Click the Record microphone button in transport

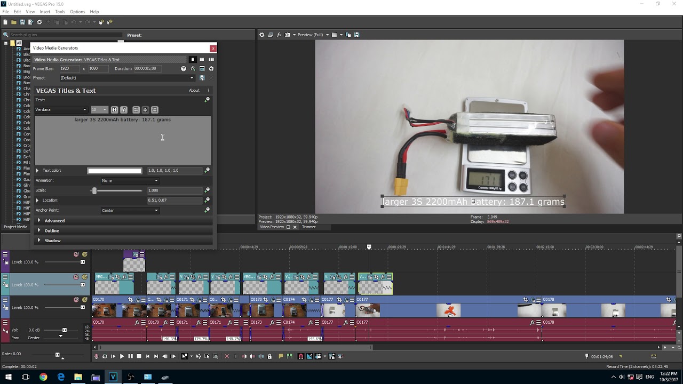[x=96, y=356]
